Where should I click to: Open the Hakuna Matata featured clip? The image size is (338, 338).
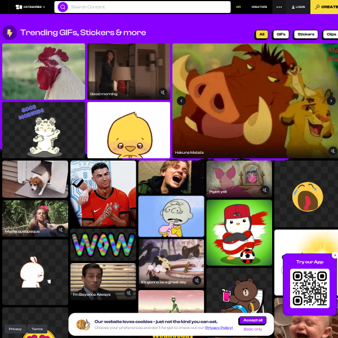coord(255,101)
